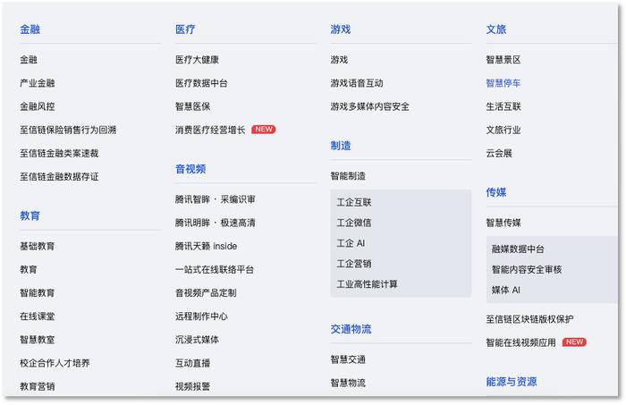Click the 能源与资源 category heading

tap(512, 382)
